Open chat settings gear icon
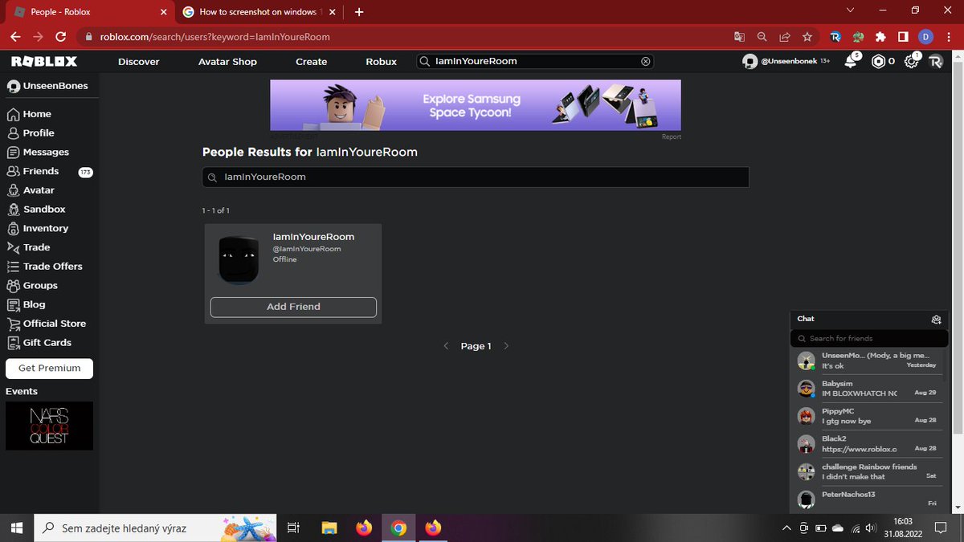The height and width of the screenshot is (542, 964). click(x=936, y=320)
